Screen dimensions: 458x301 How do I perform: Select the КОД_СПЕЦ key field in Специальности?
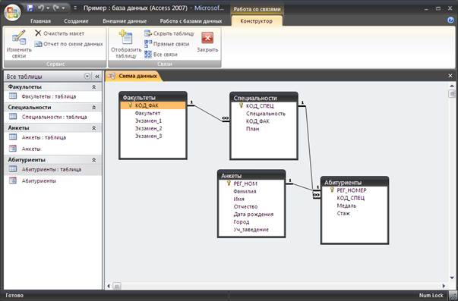[264, 106]
